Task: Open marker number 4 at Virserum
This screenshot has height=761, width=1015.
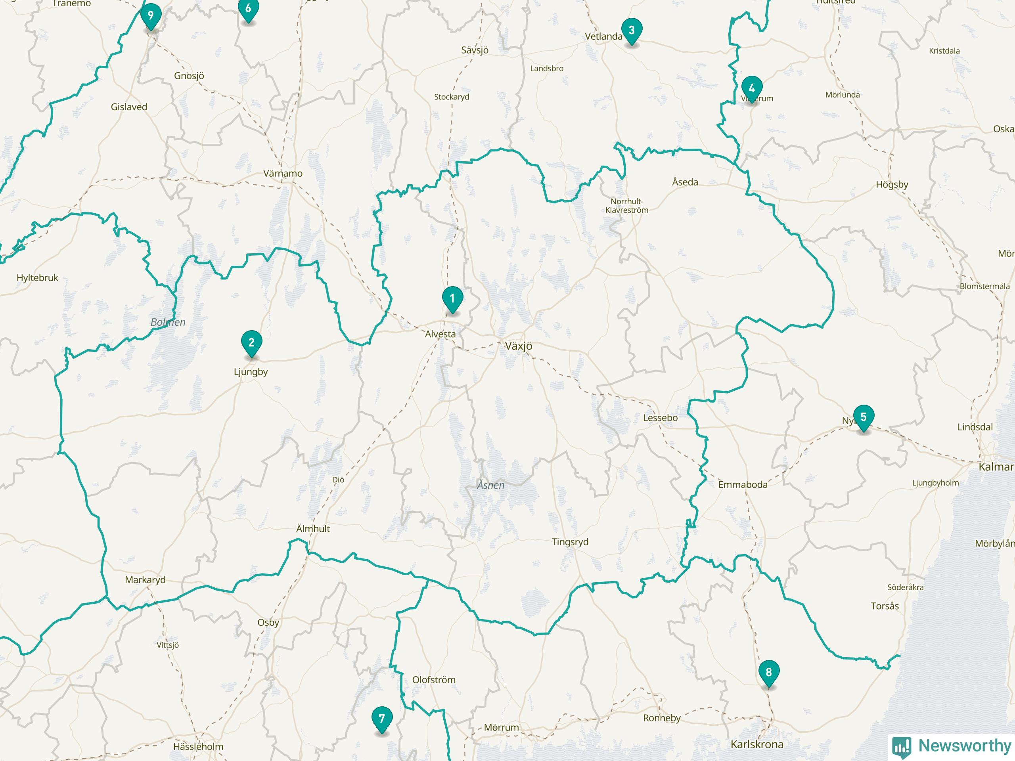Action: point(752,90)
